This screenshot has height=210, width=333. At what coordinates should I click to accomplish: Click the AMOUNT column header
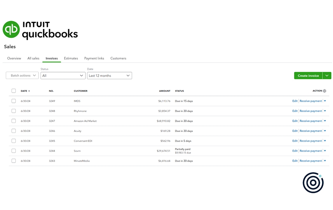pyautogui.click(x=165, y=91)
